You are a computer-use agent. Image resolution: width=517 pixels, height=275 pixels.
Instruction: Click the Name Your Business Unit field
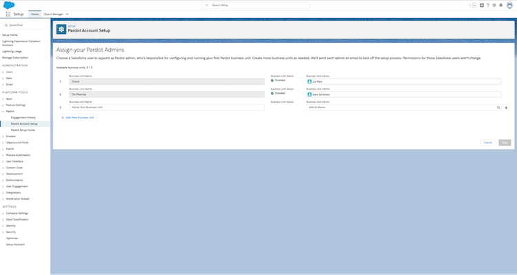(167, 108)
